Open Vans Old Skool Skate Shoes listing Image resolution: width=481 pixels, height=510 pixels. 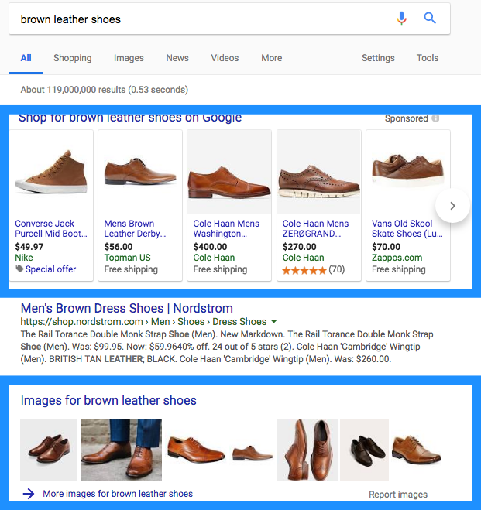[x=407, y=228]
